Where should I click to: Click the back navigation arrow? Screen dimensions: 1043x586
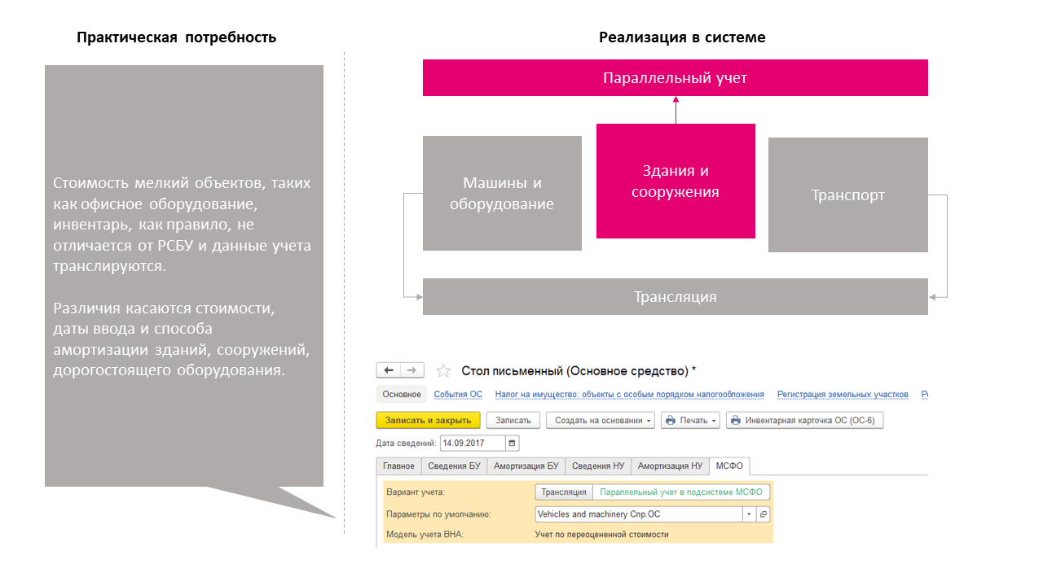point(389,370)
